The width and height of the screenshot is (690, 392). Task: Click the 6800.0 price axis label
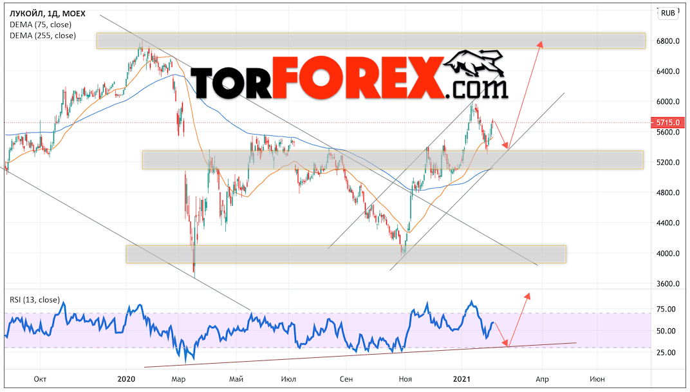pyautogui.click(x=667, y=41)
